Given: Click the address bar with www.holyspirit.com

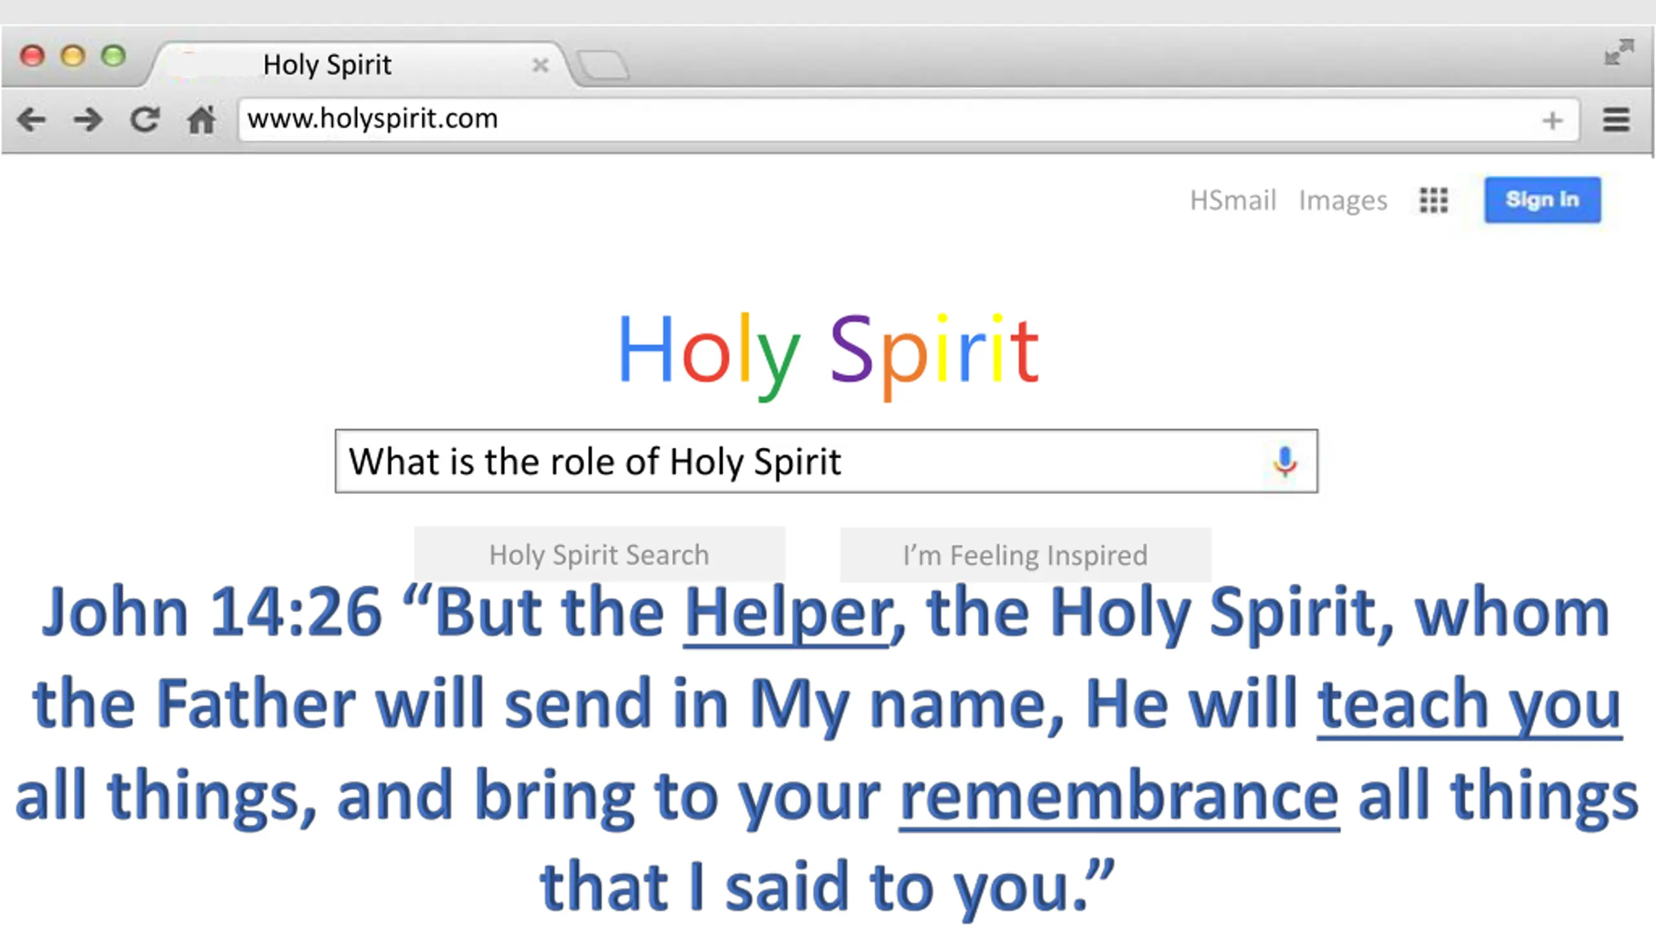Looking at the screenshot, I should [x=909, y=120].
